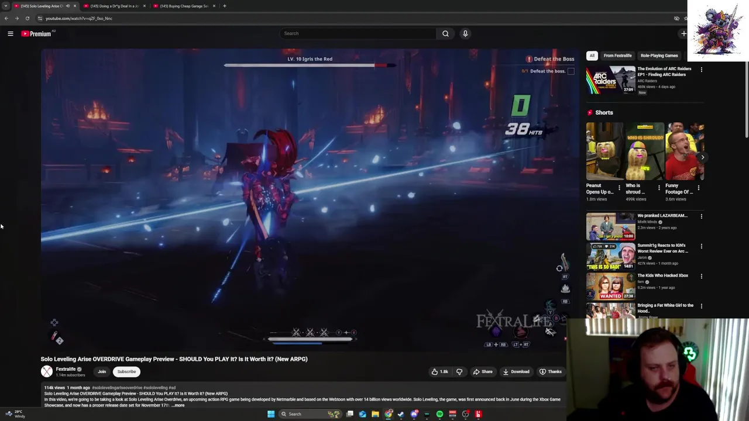Open File Explorer from the taskbar
This screenshot has height=421, width=749.
[375, 414]
